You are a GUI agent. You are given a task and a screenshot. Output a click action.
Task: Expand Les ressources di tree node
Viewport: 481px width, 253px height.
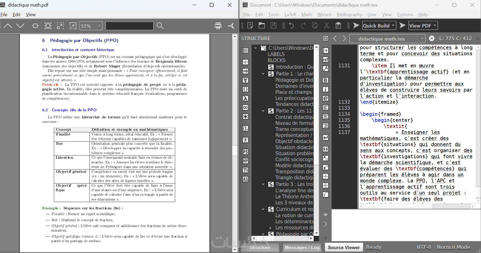(270, 228)
